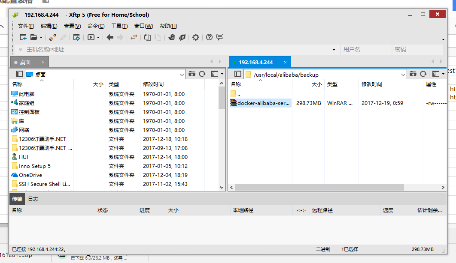Expand the main toolbar overflow arrow
The height and width of the screenshot is (263, 456).
443,39
